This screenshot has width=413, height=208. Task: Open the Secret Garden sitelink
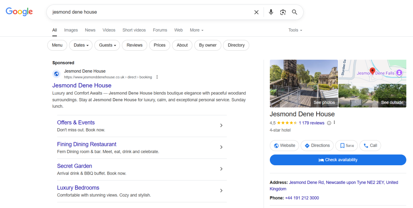[x=75, y=166]
